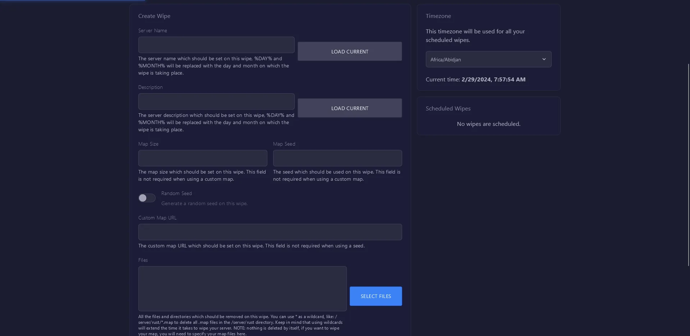The width and height of the screenshot is (690, 336).
Task: Click the Map Size field
Action: [x=203, y=158]
